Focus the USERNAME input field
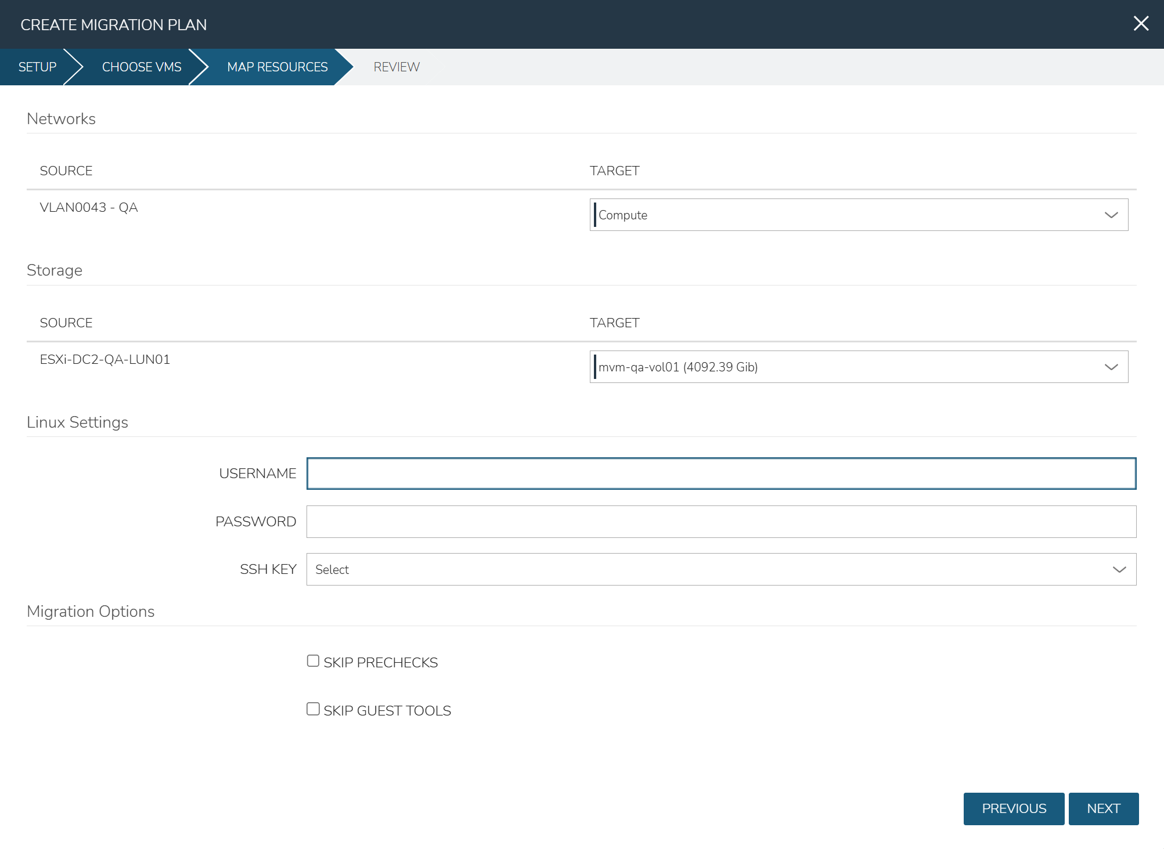Image resolution: width=1164 pixels, height=849 pixels. (721, 474)
